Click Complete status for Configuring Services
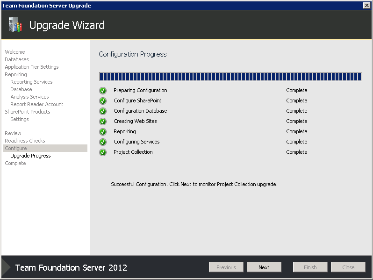Image resolution: width=373 pixels, height=280 pixels. (297, 142)
